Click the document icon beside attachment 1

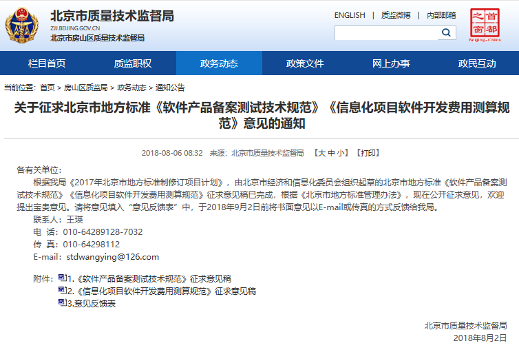(x=62, y=278)
